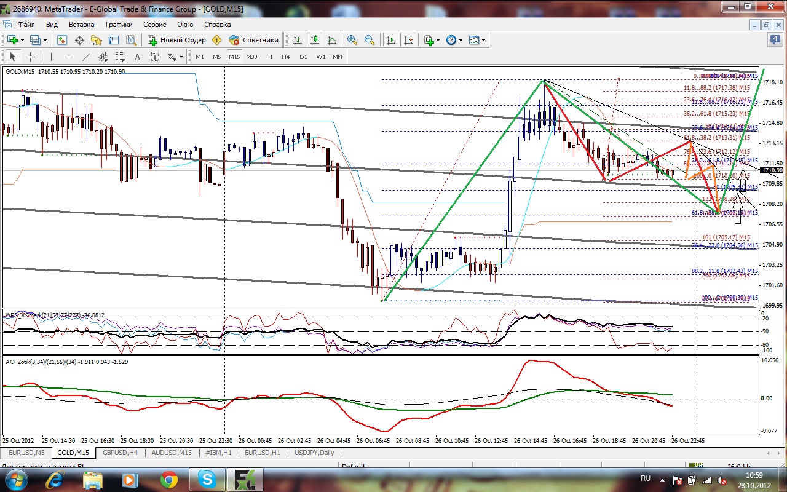The width and height of the screenshot is (787, 492).
Task: Toggle the chart Auto Scroll button
Action: 390,40
